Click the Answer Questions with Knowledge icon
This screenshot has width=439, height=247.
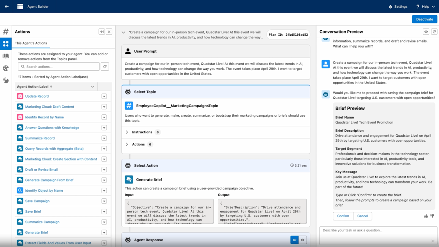coord(20,128)
